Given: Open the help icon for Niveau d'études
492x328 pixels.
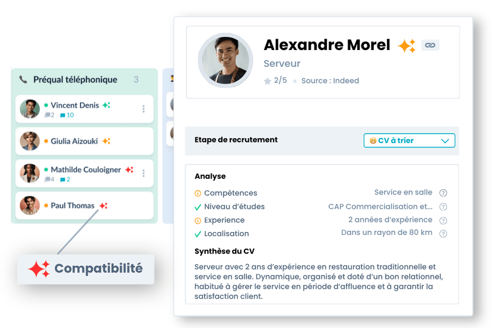Looking at the screenshot, I should click(x=443, y=207).
